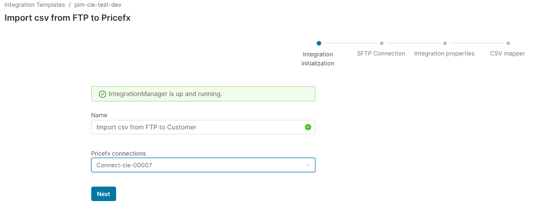Open the Connect-cie-00007 combo box
This screenshot has width=534, height=206.
(199, 165)
